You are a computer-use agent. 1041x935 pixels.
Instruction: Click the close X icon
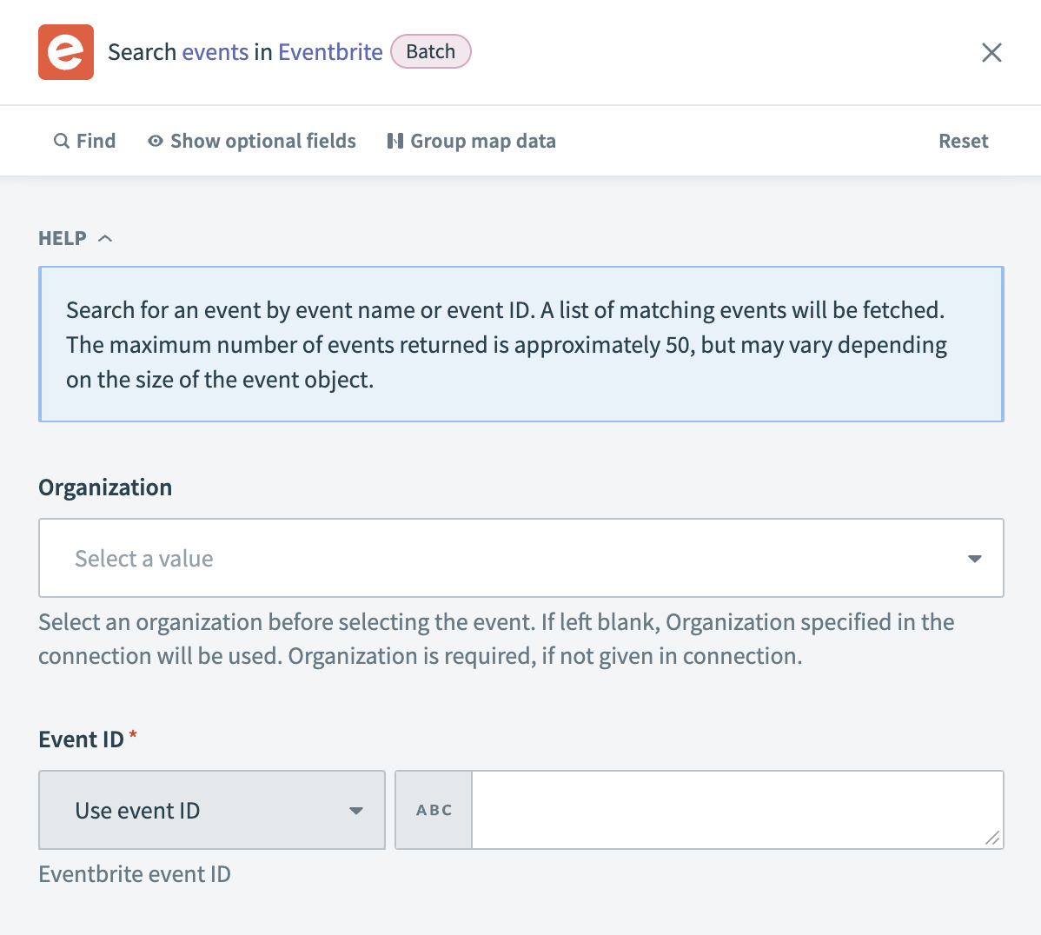(991, 52)
